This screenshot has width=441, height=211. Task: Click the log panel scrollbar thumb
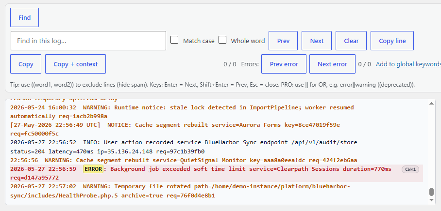coord(431,192)
